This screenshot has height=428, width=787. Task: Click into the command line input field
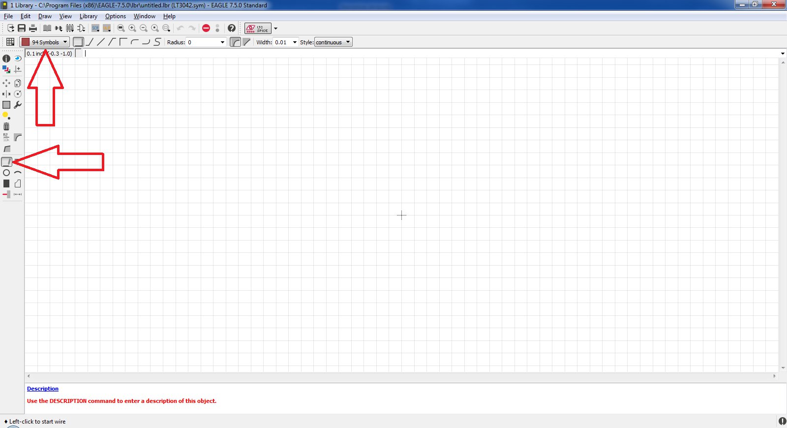click(x=430, y=54)
